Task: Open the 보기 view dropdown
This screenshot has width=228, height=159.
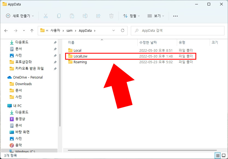Action: coord(155,16)
